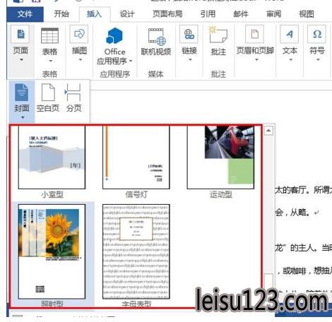Expand the 页眉和页脚 header footer dropdown
Viewport: 332px width, 322px height.
pos(256,60)
